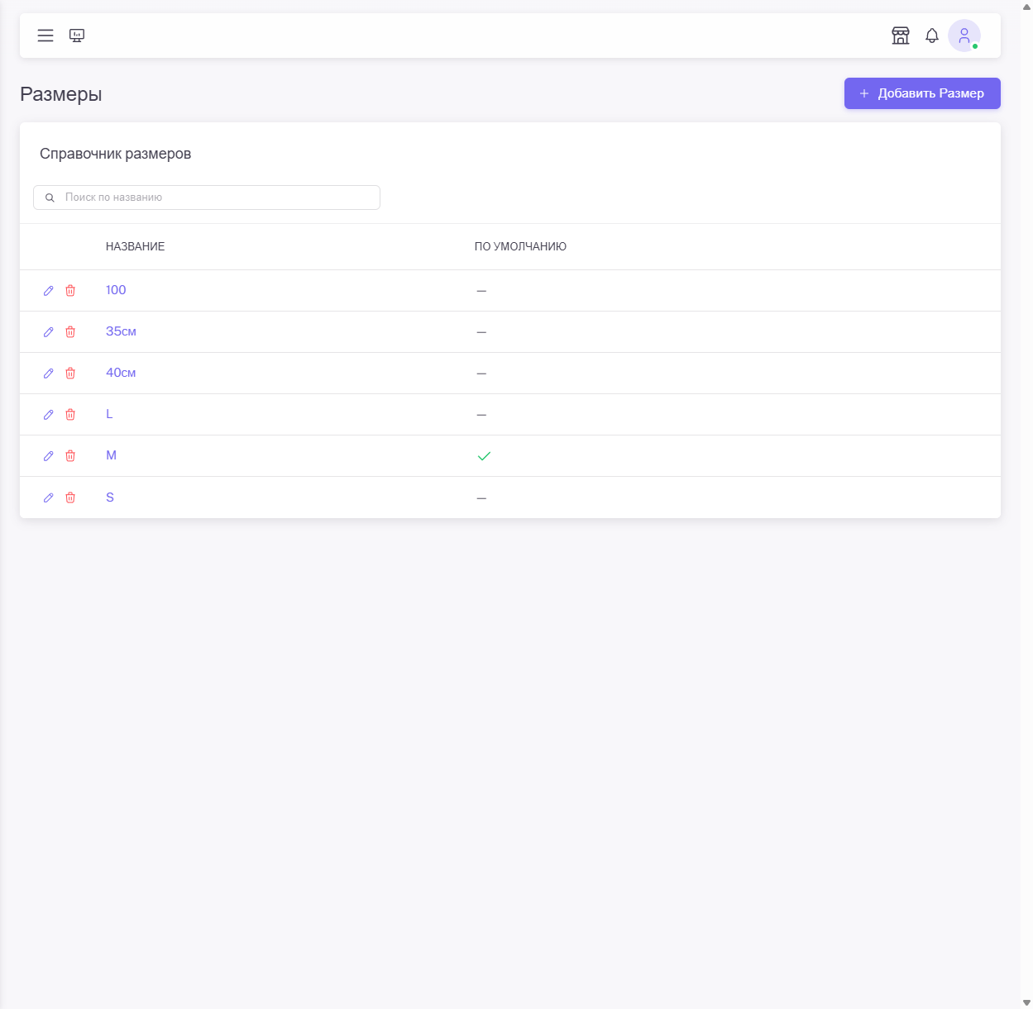Click scrollbar down arrow
Image resolution: width=1033 pixels, height=1009 pixels.
pyautogui.click(x=1026, y=1002)
